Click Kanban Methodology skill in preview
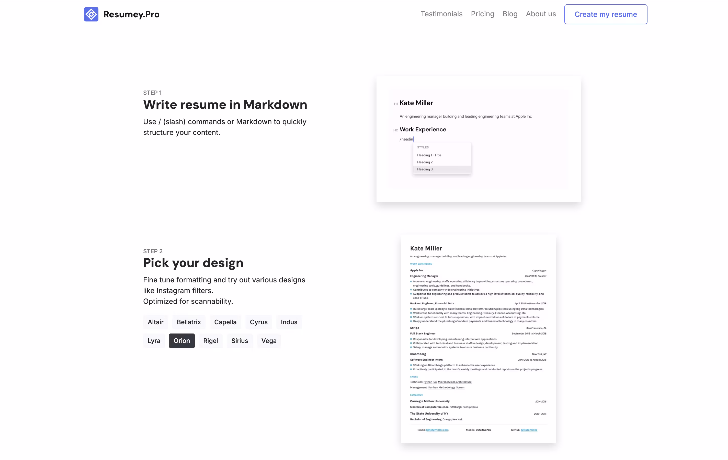This screenshot has width=728, height=460. (441, 387)
